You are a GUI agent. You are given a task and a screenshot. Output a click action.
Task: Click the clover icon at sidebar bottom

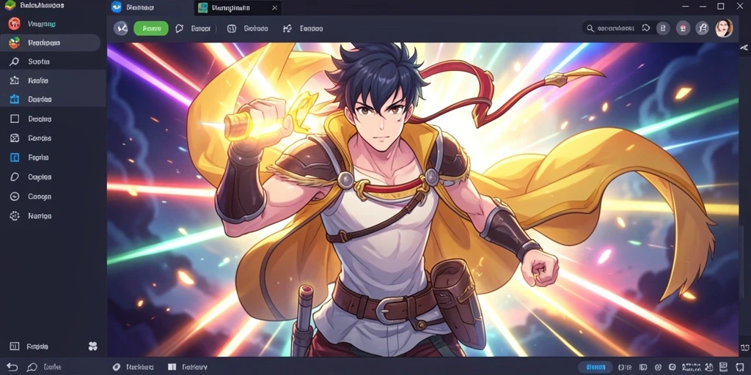pyautogui.click(x=93, y=346)
